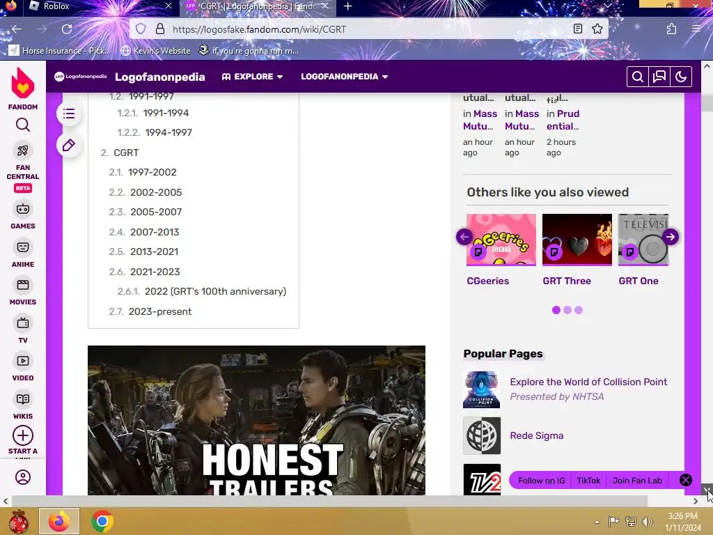
Task: Close the Follow on IG banner
Action: 685,480
